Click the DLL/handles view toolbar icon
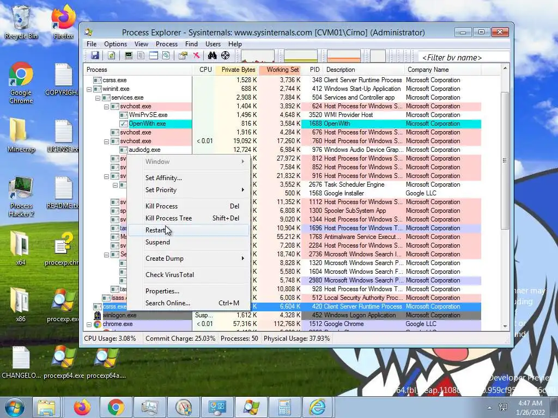 click(x=166, y=56)
